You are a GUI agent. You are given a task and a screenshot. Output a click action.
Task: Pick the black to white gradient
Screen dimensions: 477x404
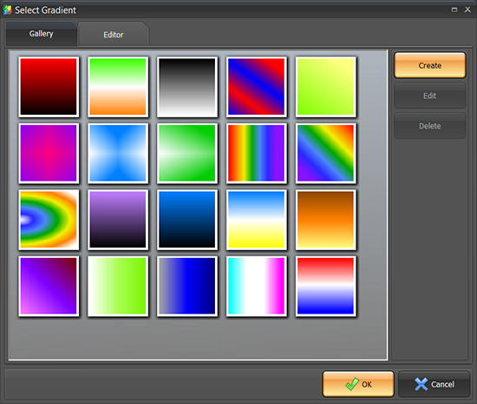[x=187, y=87]
